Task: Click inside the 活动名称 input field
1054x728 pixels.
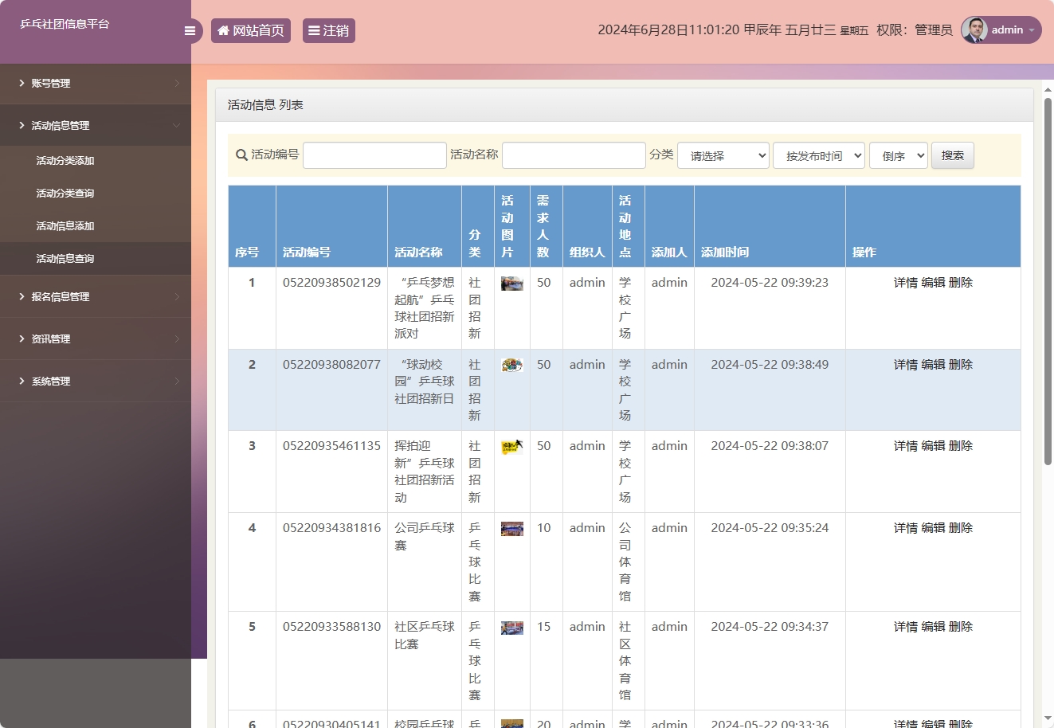Action: pyautogui.click(x=573, y=155)
